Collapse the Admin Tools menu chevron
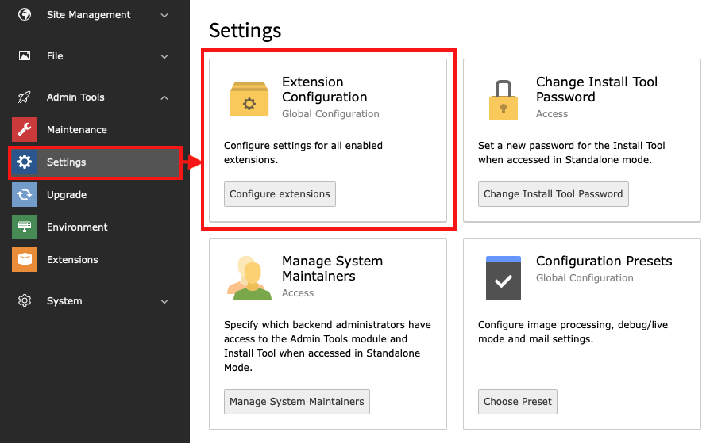Screen dimensions: 710x443 (x=164, y=97)
